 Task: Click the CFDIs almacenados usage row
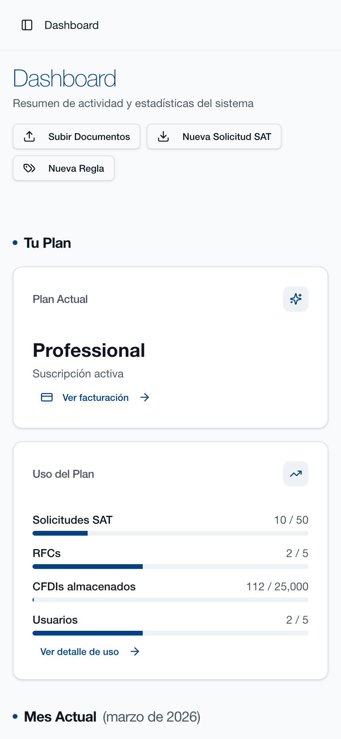(x=170, y=587)
